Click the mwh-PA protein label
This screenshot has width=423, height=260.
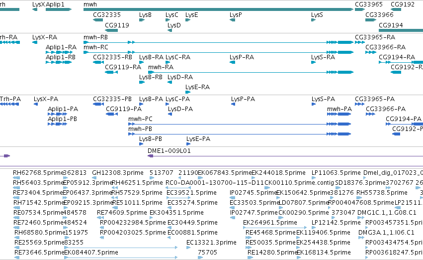(339, 109)
